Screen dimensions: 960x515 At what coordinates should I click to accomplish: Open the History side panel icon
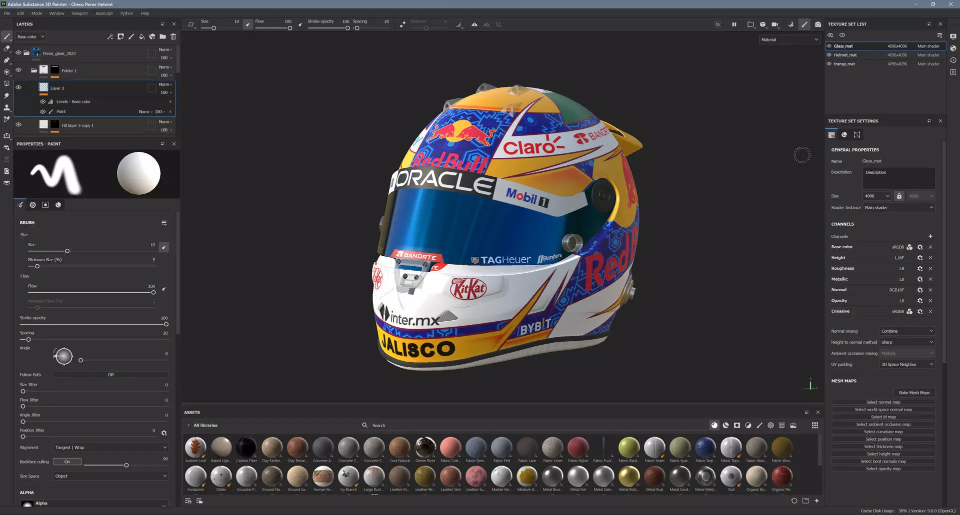tap(953, 60)
